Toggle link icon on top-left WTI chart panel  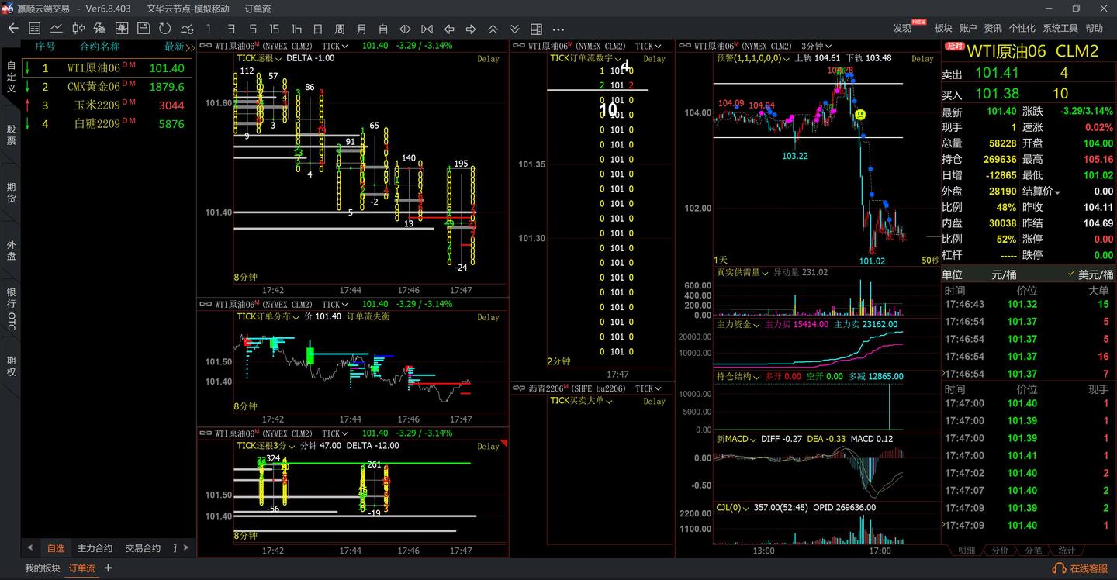(205, 46)
